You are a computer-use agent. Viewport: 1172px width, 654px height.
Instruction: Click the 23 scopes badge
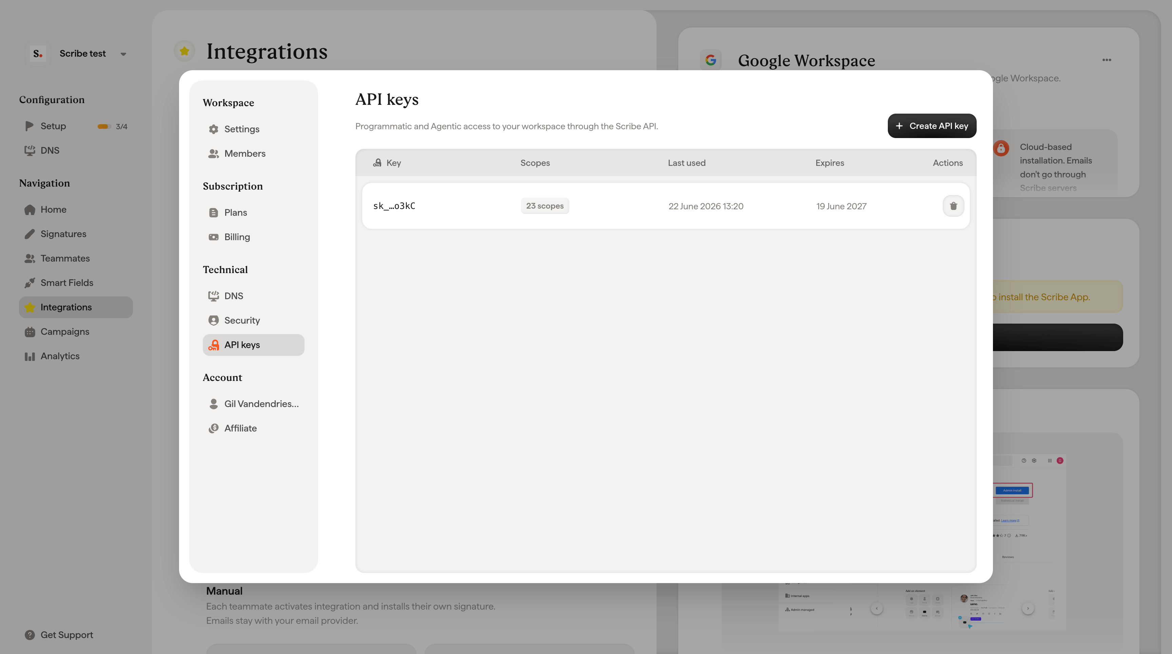coord(545,206)
